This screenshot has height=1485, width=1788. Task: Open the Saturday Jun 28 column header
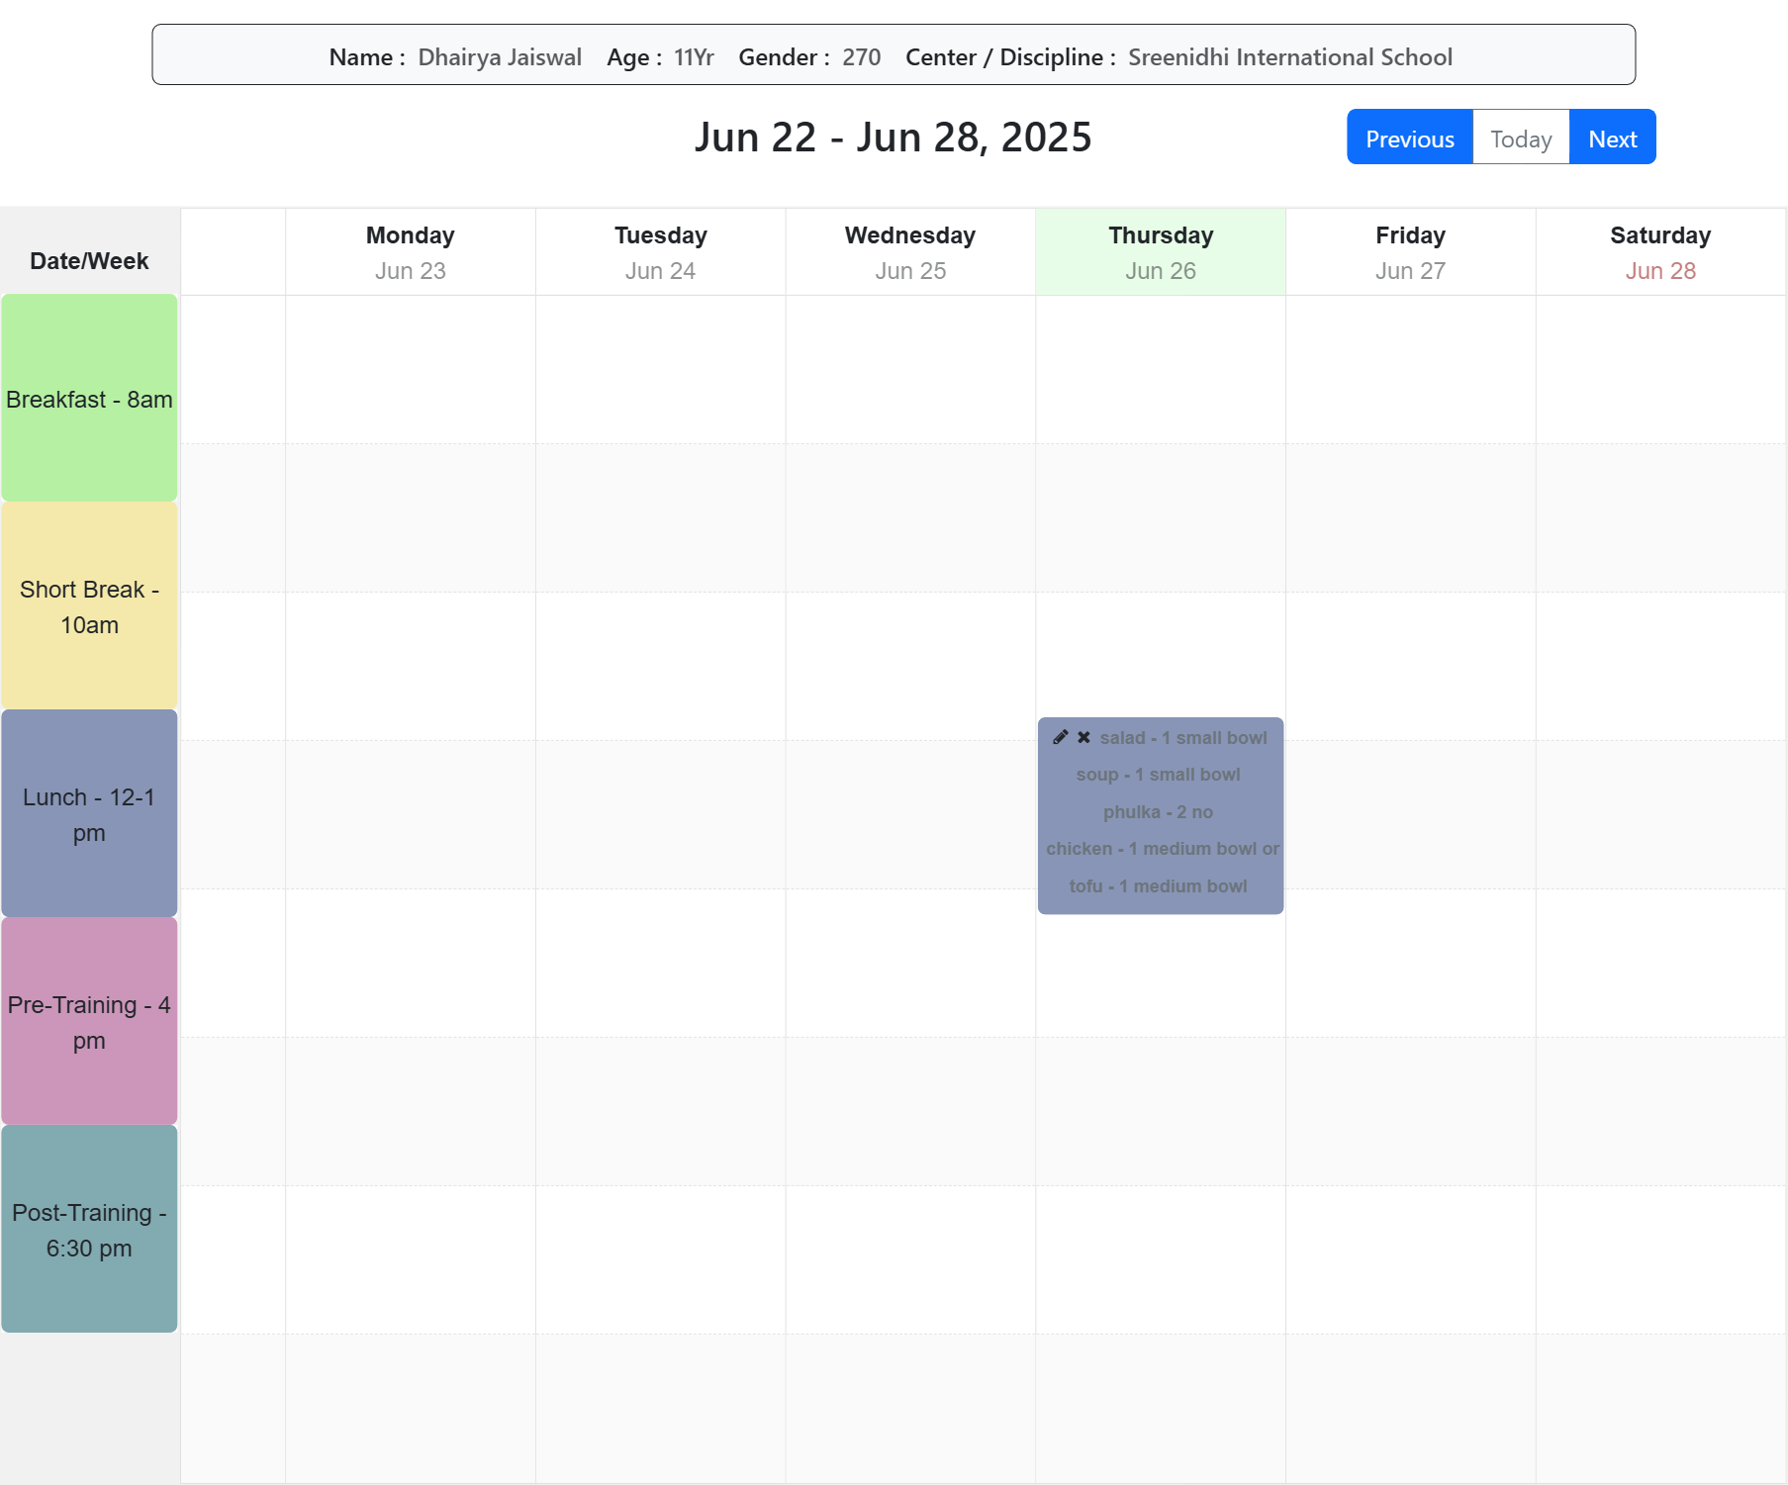coord(1660,252)
